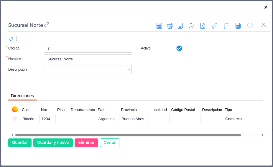Select the Direcciones tab
Screen dimensions: 273x167
22,96
